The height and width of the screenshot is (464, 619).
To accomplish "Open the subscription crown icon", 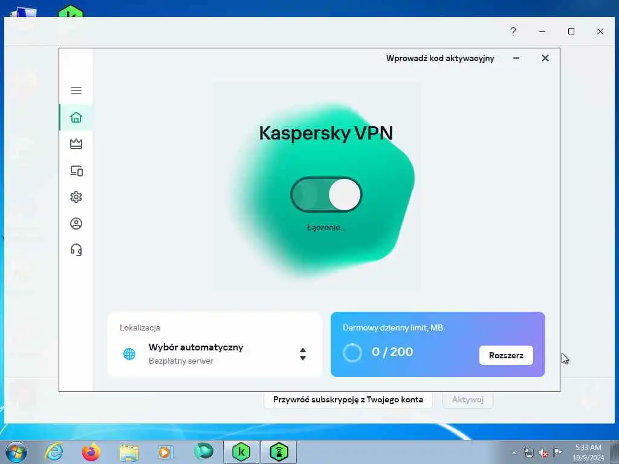I will 76,144.
